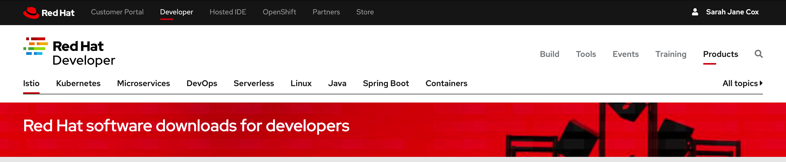The image size is (786, 162).
Task: Click the software downloads banner heading
Action: pyautogui.click(x=186, y=125)
